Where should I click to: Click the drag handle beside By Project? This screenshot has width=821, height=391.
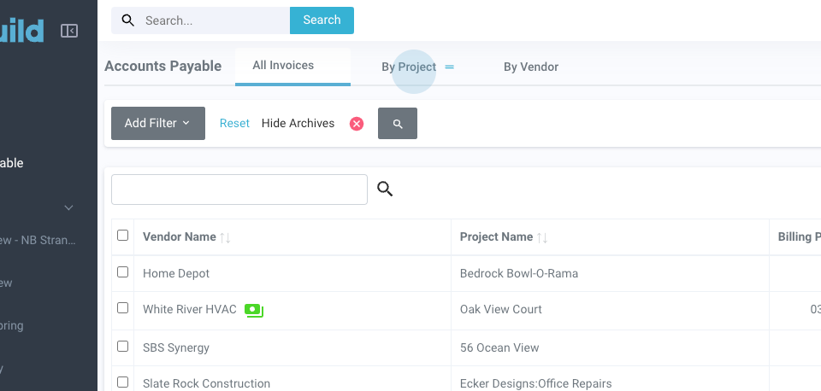(x=450, y=67)
